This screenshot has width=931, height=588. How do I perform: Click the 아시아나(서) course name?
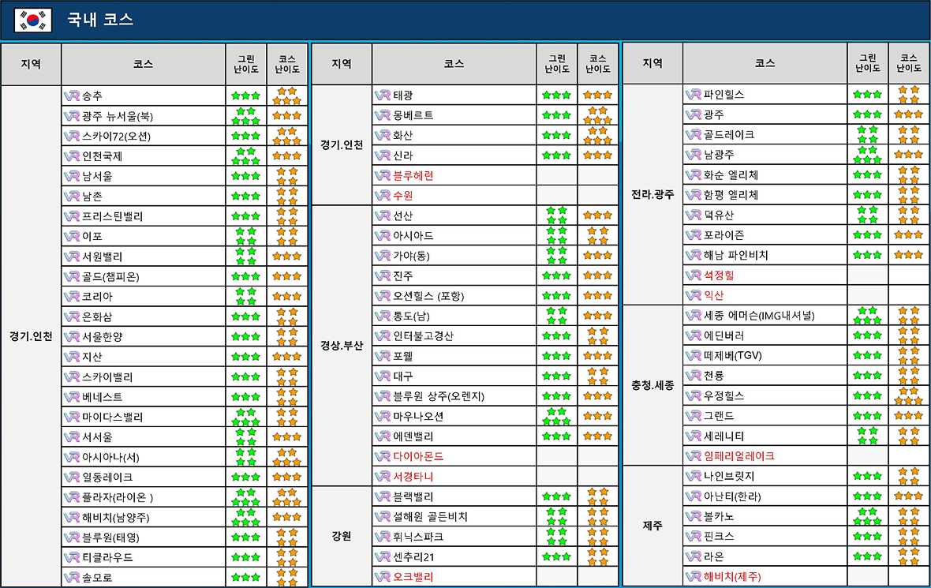[110, 457]
